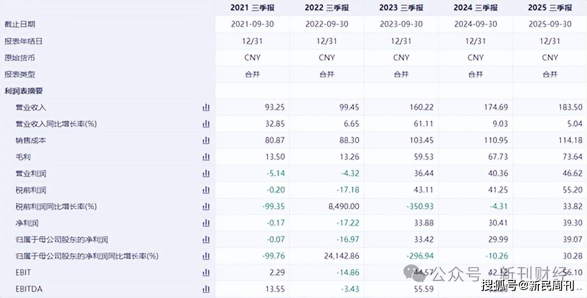Click chart icon for EBITDA row
587x298 pixels.
coord(206,289)
